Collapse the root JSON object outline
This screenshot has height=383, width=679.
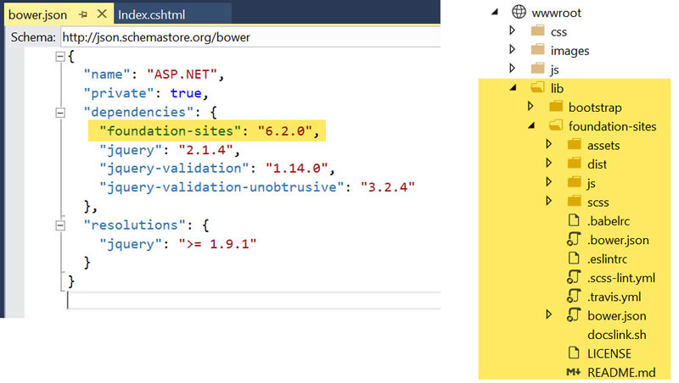(x=60, y=57)
